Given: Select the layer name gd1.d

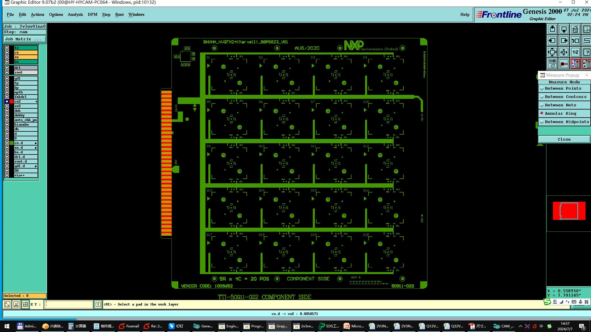Looking at the screenshot, I should (26, 166).
